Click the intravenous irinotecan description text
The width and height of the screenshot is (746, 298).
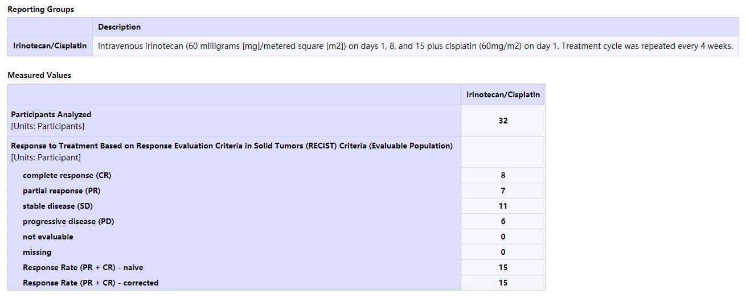click(415, 46)
